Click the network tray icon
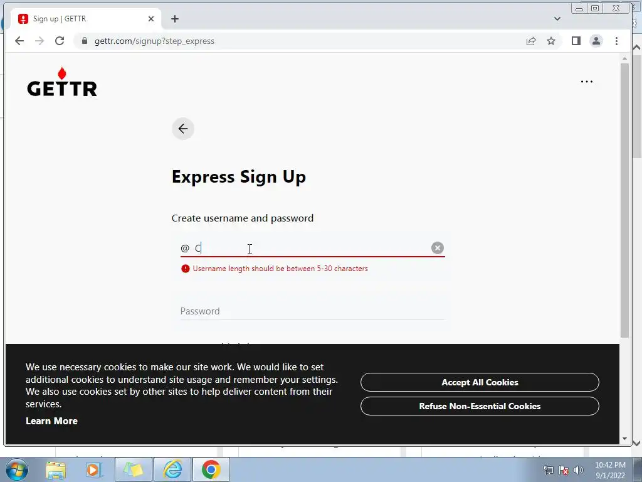This screenshot has width=642, height=482. pos(548,470)
